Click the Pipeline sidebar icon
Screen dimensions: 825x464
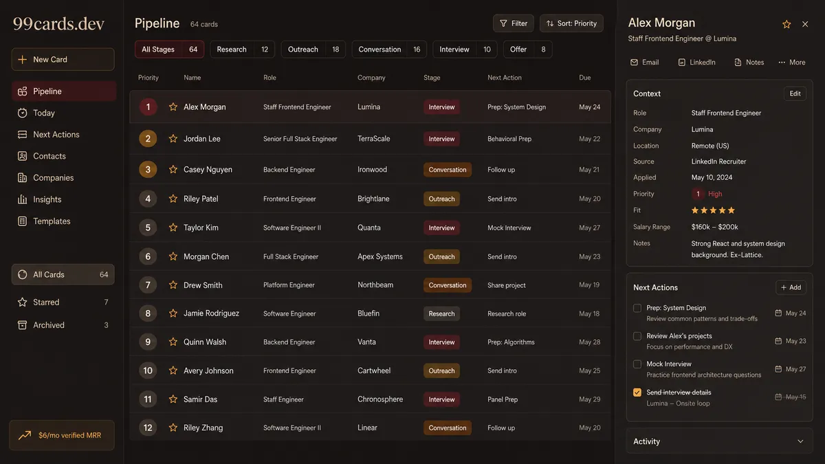[22, 91]
